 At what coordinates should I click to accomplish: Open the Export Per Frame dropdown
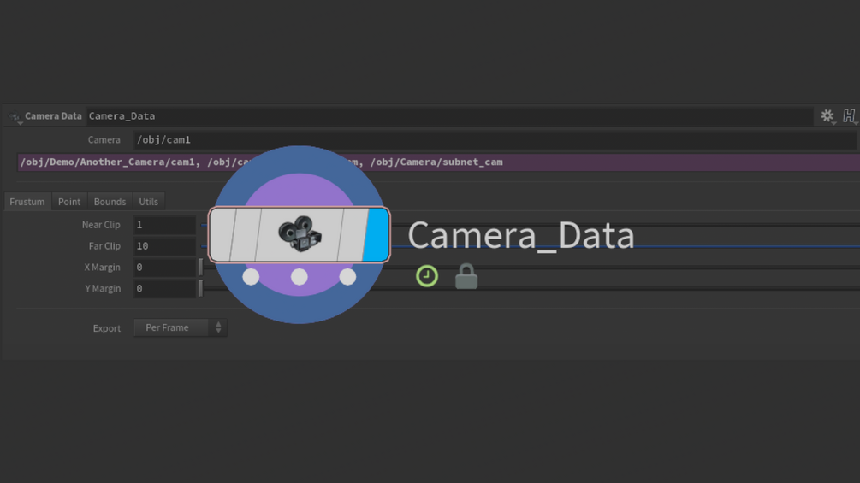180,327
